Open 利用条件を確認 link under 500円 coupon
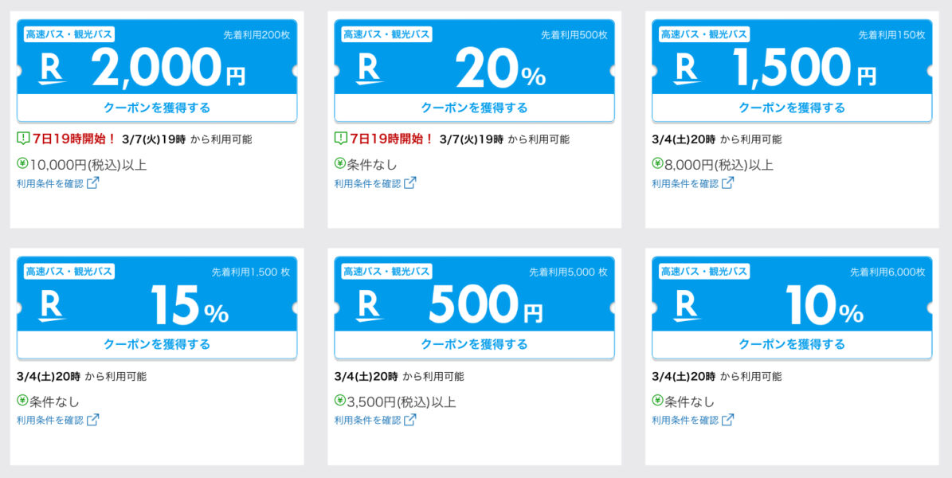The image size is (952, 478). point(375,420)
